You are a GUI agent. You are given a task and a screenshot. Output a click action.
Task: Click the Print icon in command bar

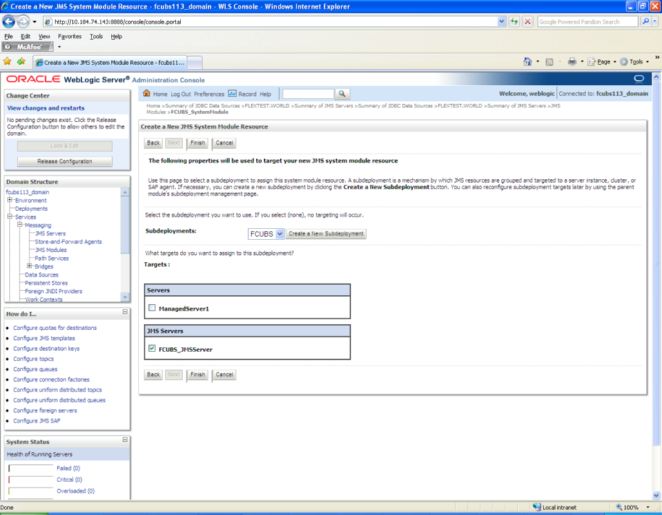572,62
